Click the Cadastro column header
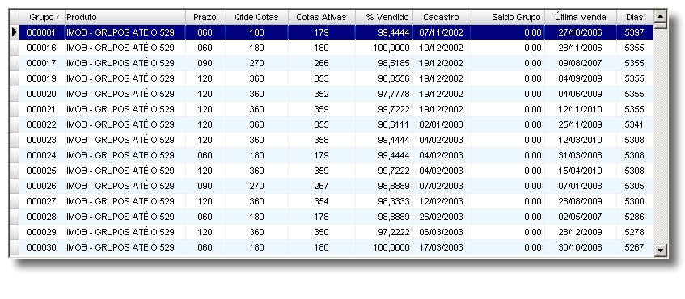This screenshot has width=685, height=299. [442, 18]
